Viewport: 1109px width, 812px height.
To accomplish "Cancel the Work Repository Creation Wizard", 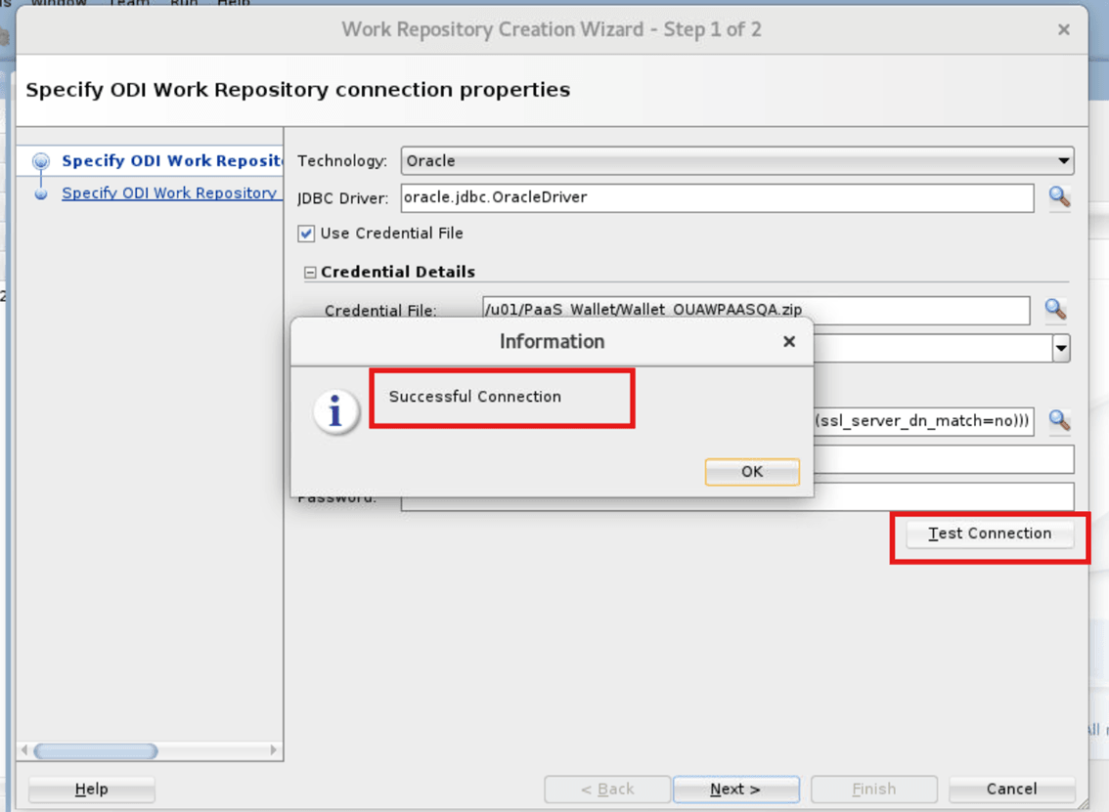I will pos(1011,790).
